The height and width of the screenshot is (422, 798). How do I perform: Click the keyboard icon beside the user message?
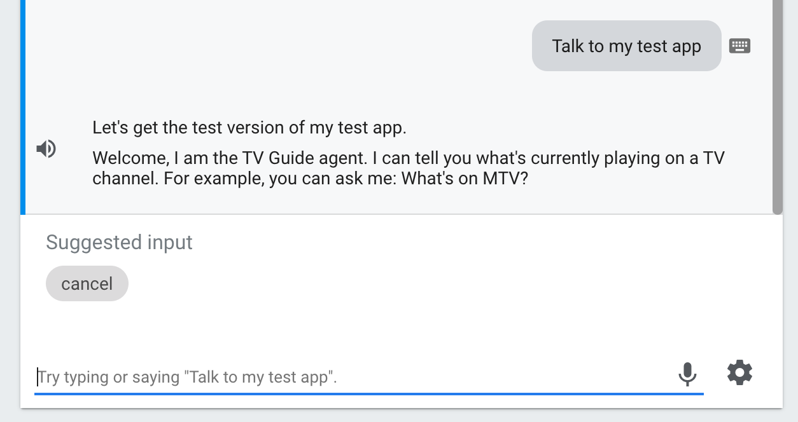coord(739,46)
